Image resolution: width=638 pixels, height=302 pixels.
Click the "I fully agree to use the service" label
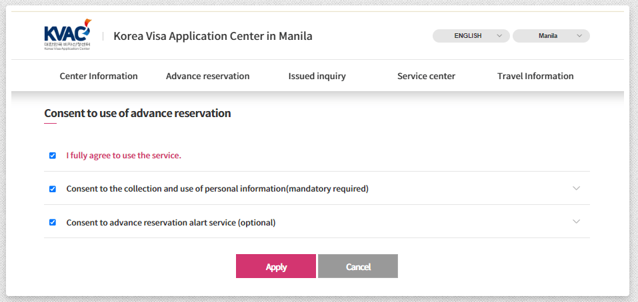point(123,156)
